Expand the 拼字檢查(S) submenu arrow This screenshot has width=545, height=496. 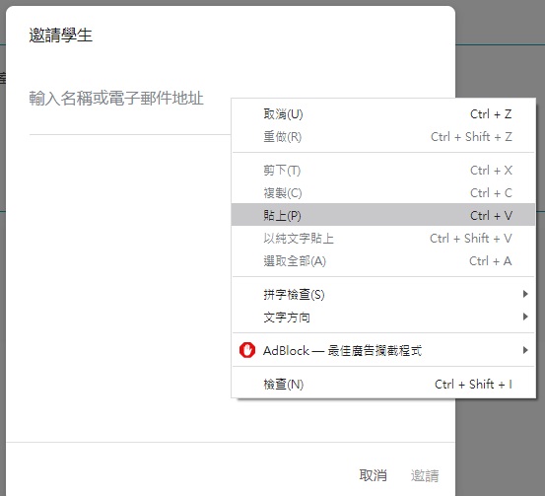pyautogui.click(x=525, y=294)
